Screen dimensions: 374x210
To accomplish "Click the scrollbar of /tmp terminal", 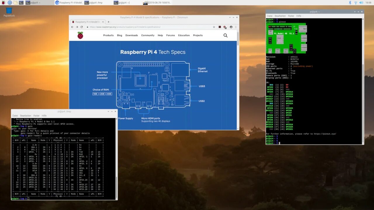I will 116,187.
